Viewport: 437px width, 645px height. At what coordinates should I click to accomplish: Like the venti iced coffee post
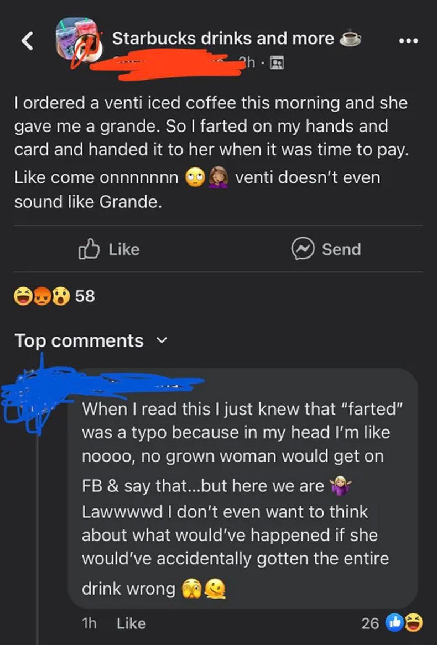click(x=108, y=249)
